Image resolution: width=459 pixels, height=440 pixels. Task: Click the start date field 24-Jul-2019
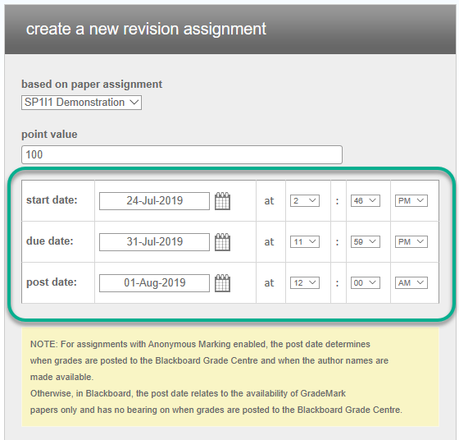click(154, 201)
